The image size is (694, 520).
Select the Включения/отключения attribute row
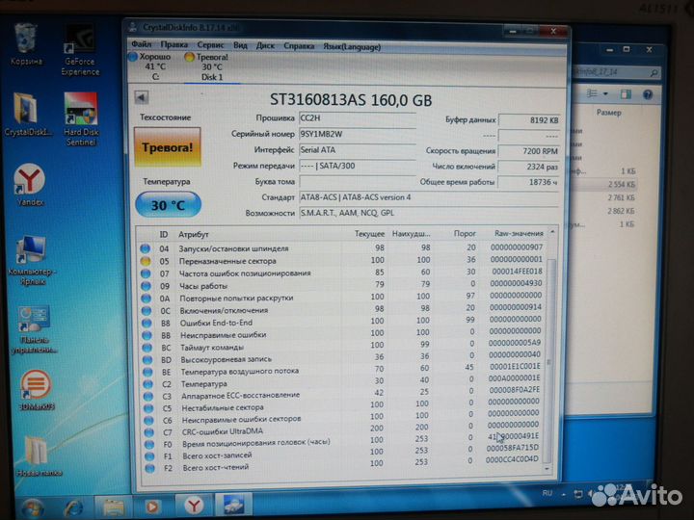tap(341, 309)
